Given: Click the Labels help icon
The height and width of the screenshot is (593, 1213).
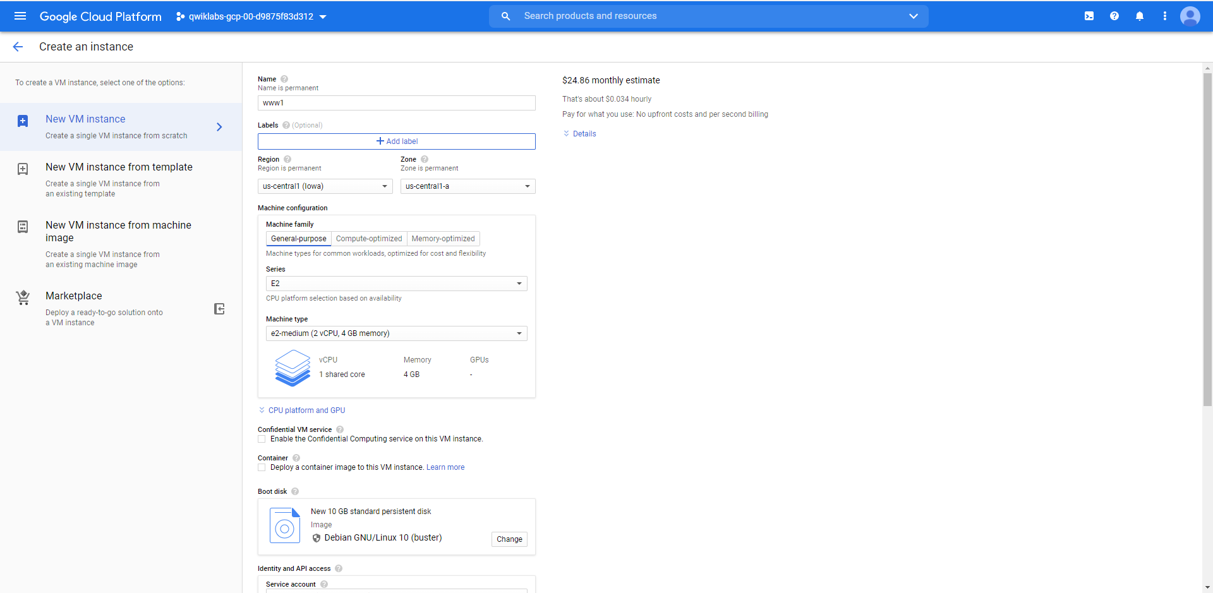Looking at the screenshot, I should tap(286, 125).
